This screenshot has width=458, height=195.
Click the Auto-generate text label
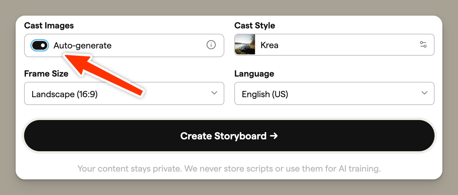[x=83, y=46]
